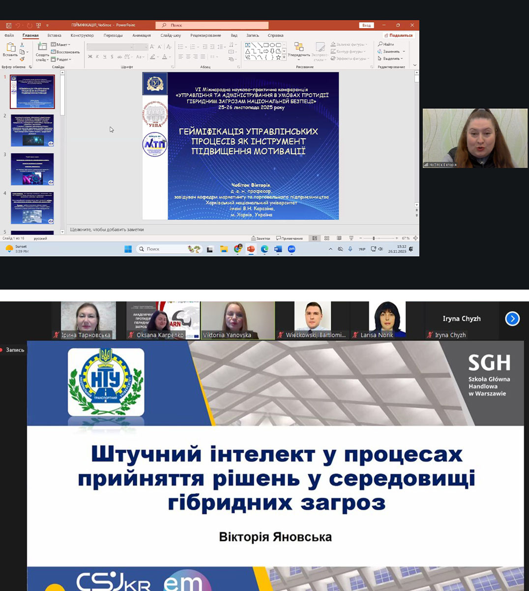Click Упорядочить arrange icon
Viewport: 529px width, 591px height.
(x=298, y=47)
